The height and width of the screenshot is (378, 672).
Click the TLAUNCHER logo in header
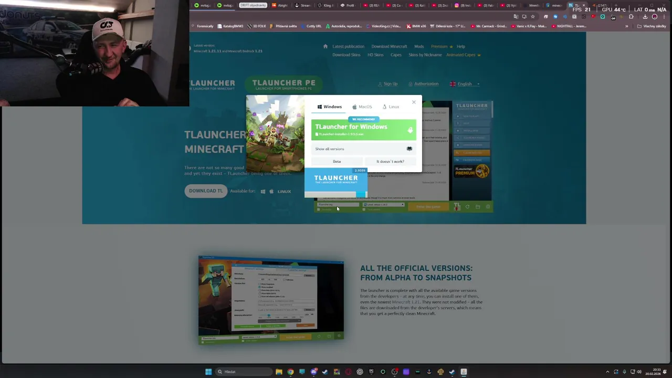click(x=212, y=85)
